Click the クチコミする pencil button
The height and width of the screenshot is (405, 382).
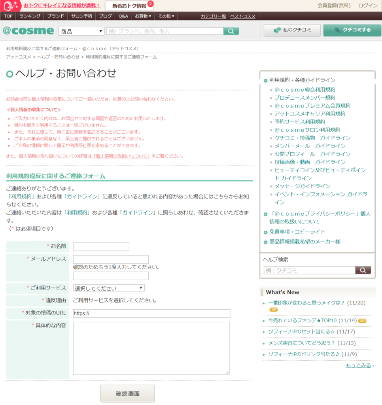point(352,30)
